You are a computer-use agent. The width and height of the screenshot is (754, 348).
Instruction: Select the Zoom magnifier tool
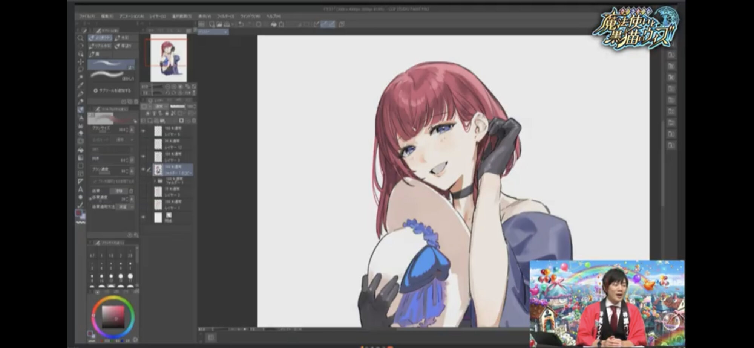(80, 38)
